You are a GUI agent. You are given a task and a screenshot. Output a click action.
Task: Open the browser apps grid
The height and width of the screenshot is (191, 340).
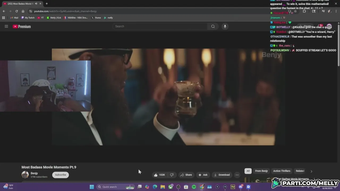click(3, 18)
